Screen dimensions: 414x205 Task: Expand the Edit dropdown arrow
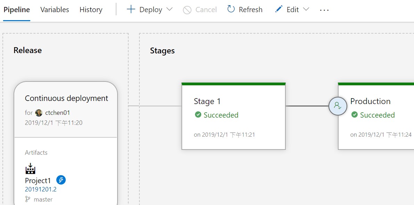pos(306,10)
